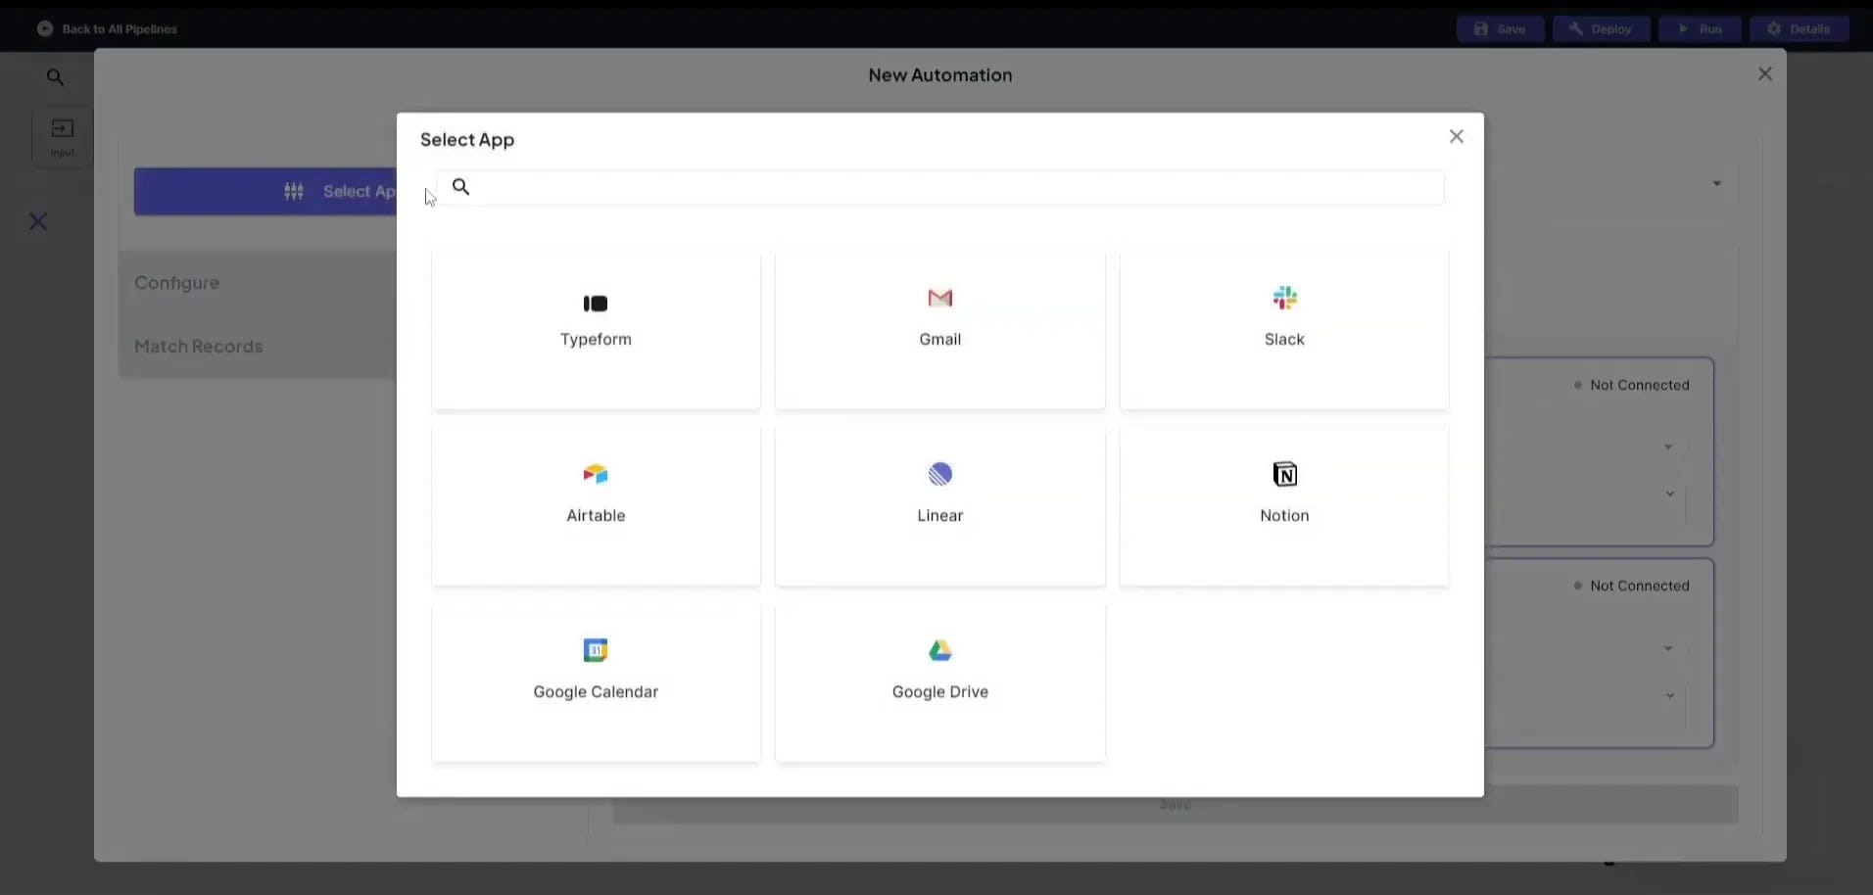The width and height of the screenshot is (1873, 895).
Task: Open the Match Records section
Action: pos(198,346)
